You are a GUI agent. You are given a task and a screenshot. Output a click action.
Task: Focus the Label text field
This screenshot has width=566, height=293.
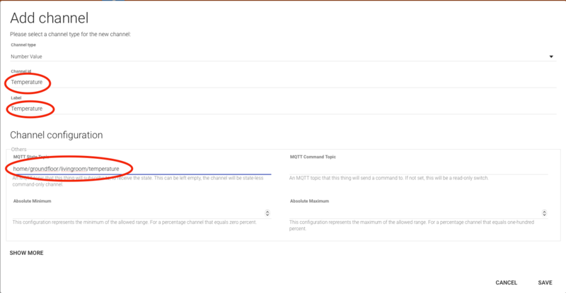point(212,109)
